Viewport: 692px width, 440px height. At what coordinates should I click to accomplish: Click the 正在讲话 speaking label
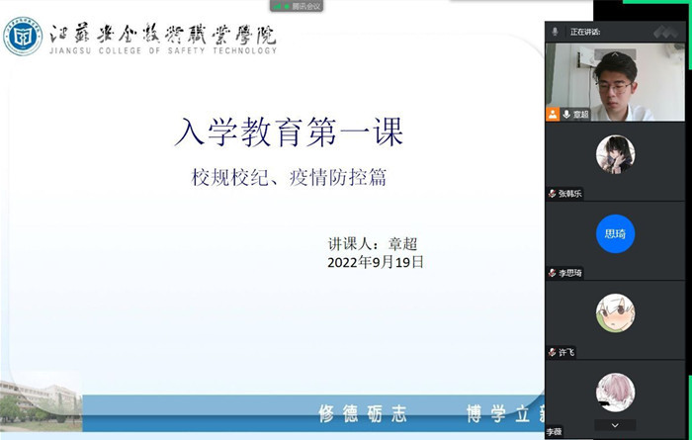(585, 32)
